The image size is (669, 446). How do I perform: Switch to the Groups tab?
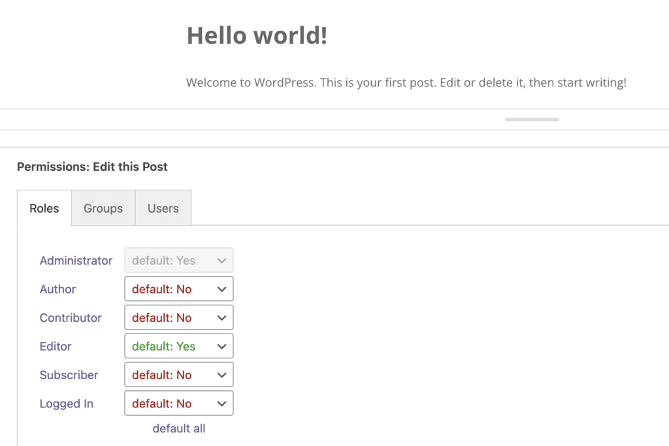[x=103, y=208]
